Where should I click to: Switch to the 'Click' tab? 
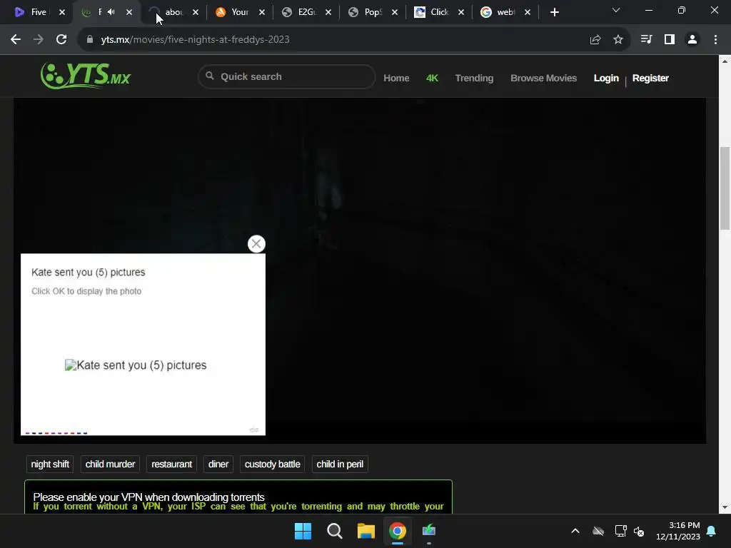[438, 13]
